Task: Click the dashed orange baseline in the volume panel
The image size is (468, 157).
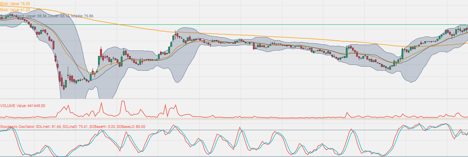Action: (x=241, y=119)
